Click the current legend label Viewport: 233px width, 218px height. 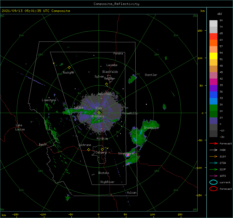tap(225, 182)
